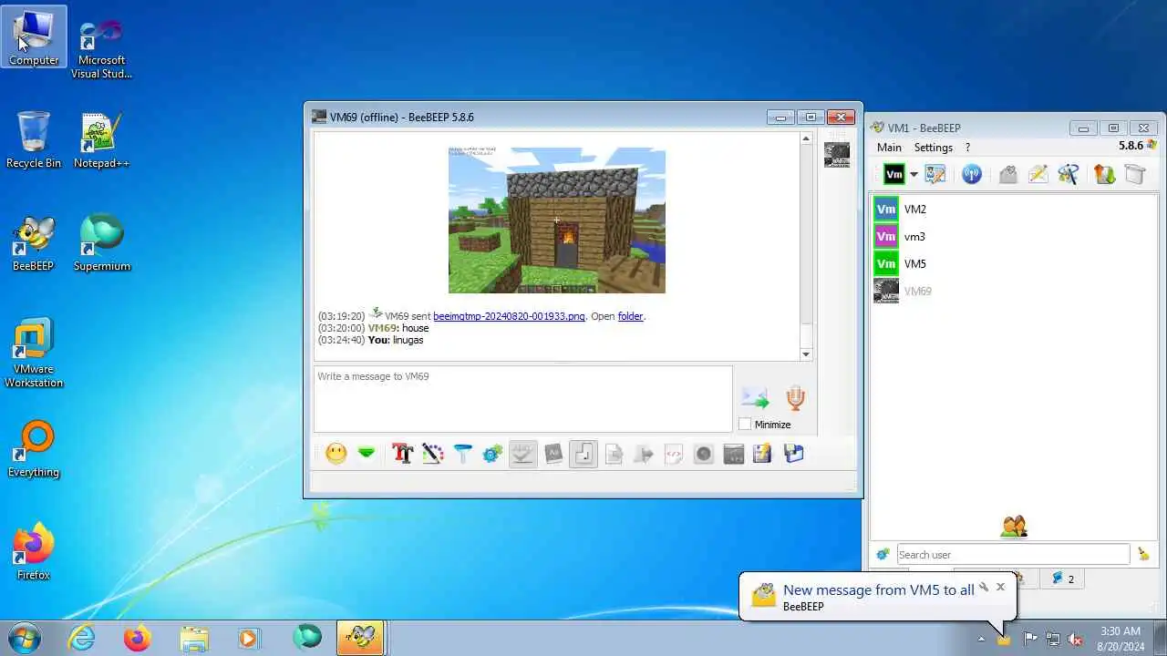Focus the Write a message to VM69 field
Viewport: 1167px width, 656px height.
tap(523, 399)
